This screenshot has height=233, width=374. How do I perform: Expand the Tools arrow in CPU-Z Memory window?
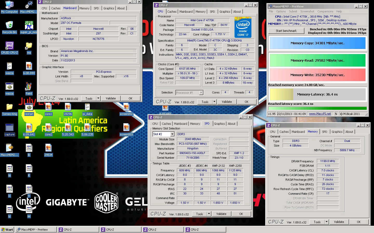coord(326,222)
